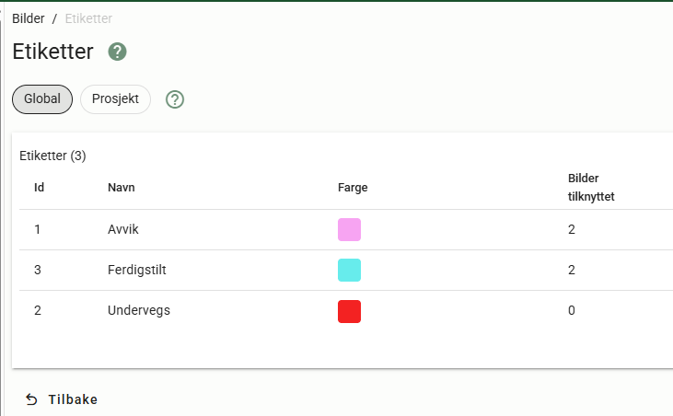The image size is (673, 416).
Task: Click the pink Avvik color swatch
Action: click(x=349, y=229)
